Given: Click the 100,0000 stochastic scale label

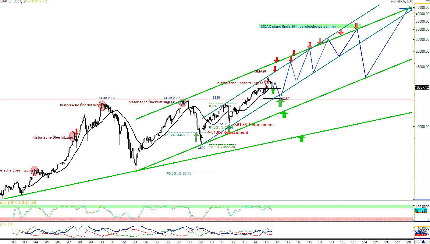Looking at the screenshot, I should pyautogui.click(x=422, y=207).
